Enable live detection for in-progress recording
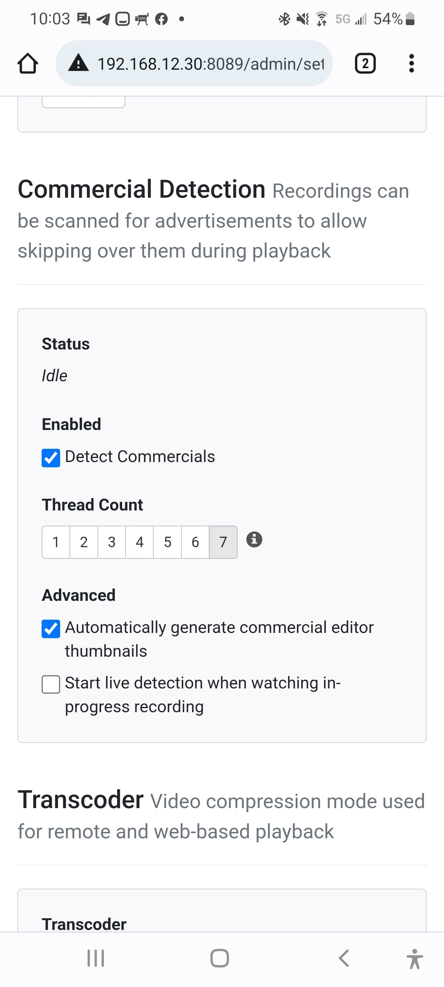This screenshot has height=987, width=444. click(x=51, y=684)
